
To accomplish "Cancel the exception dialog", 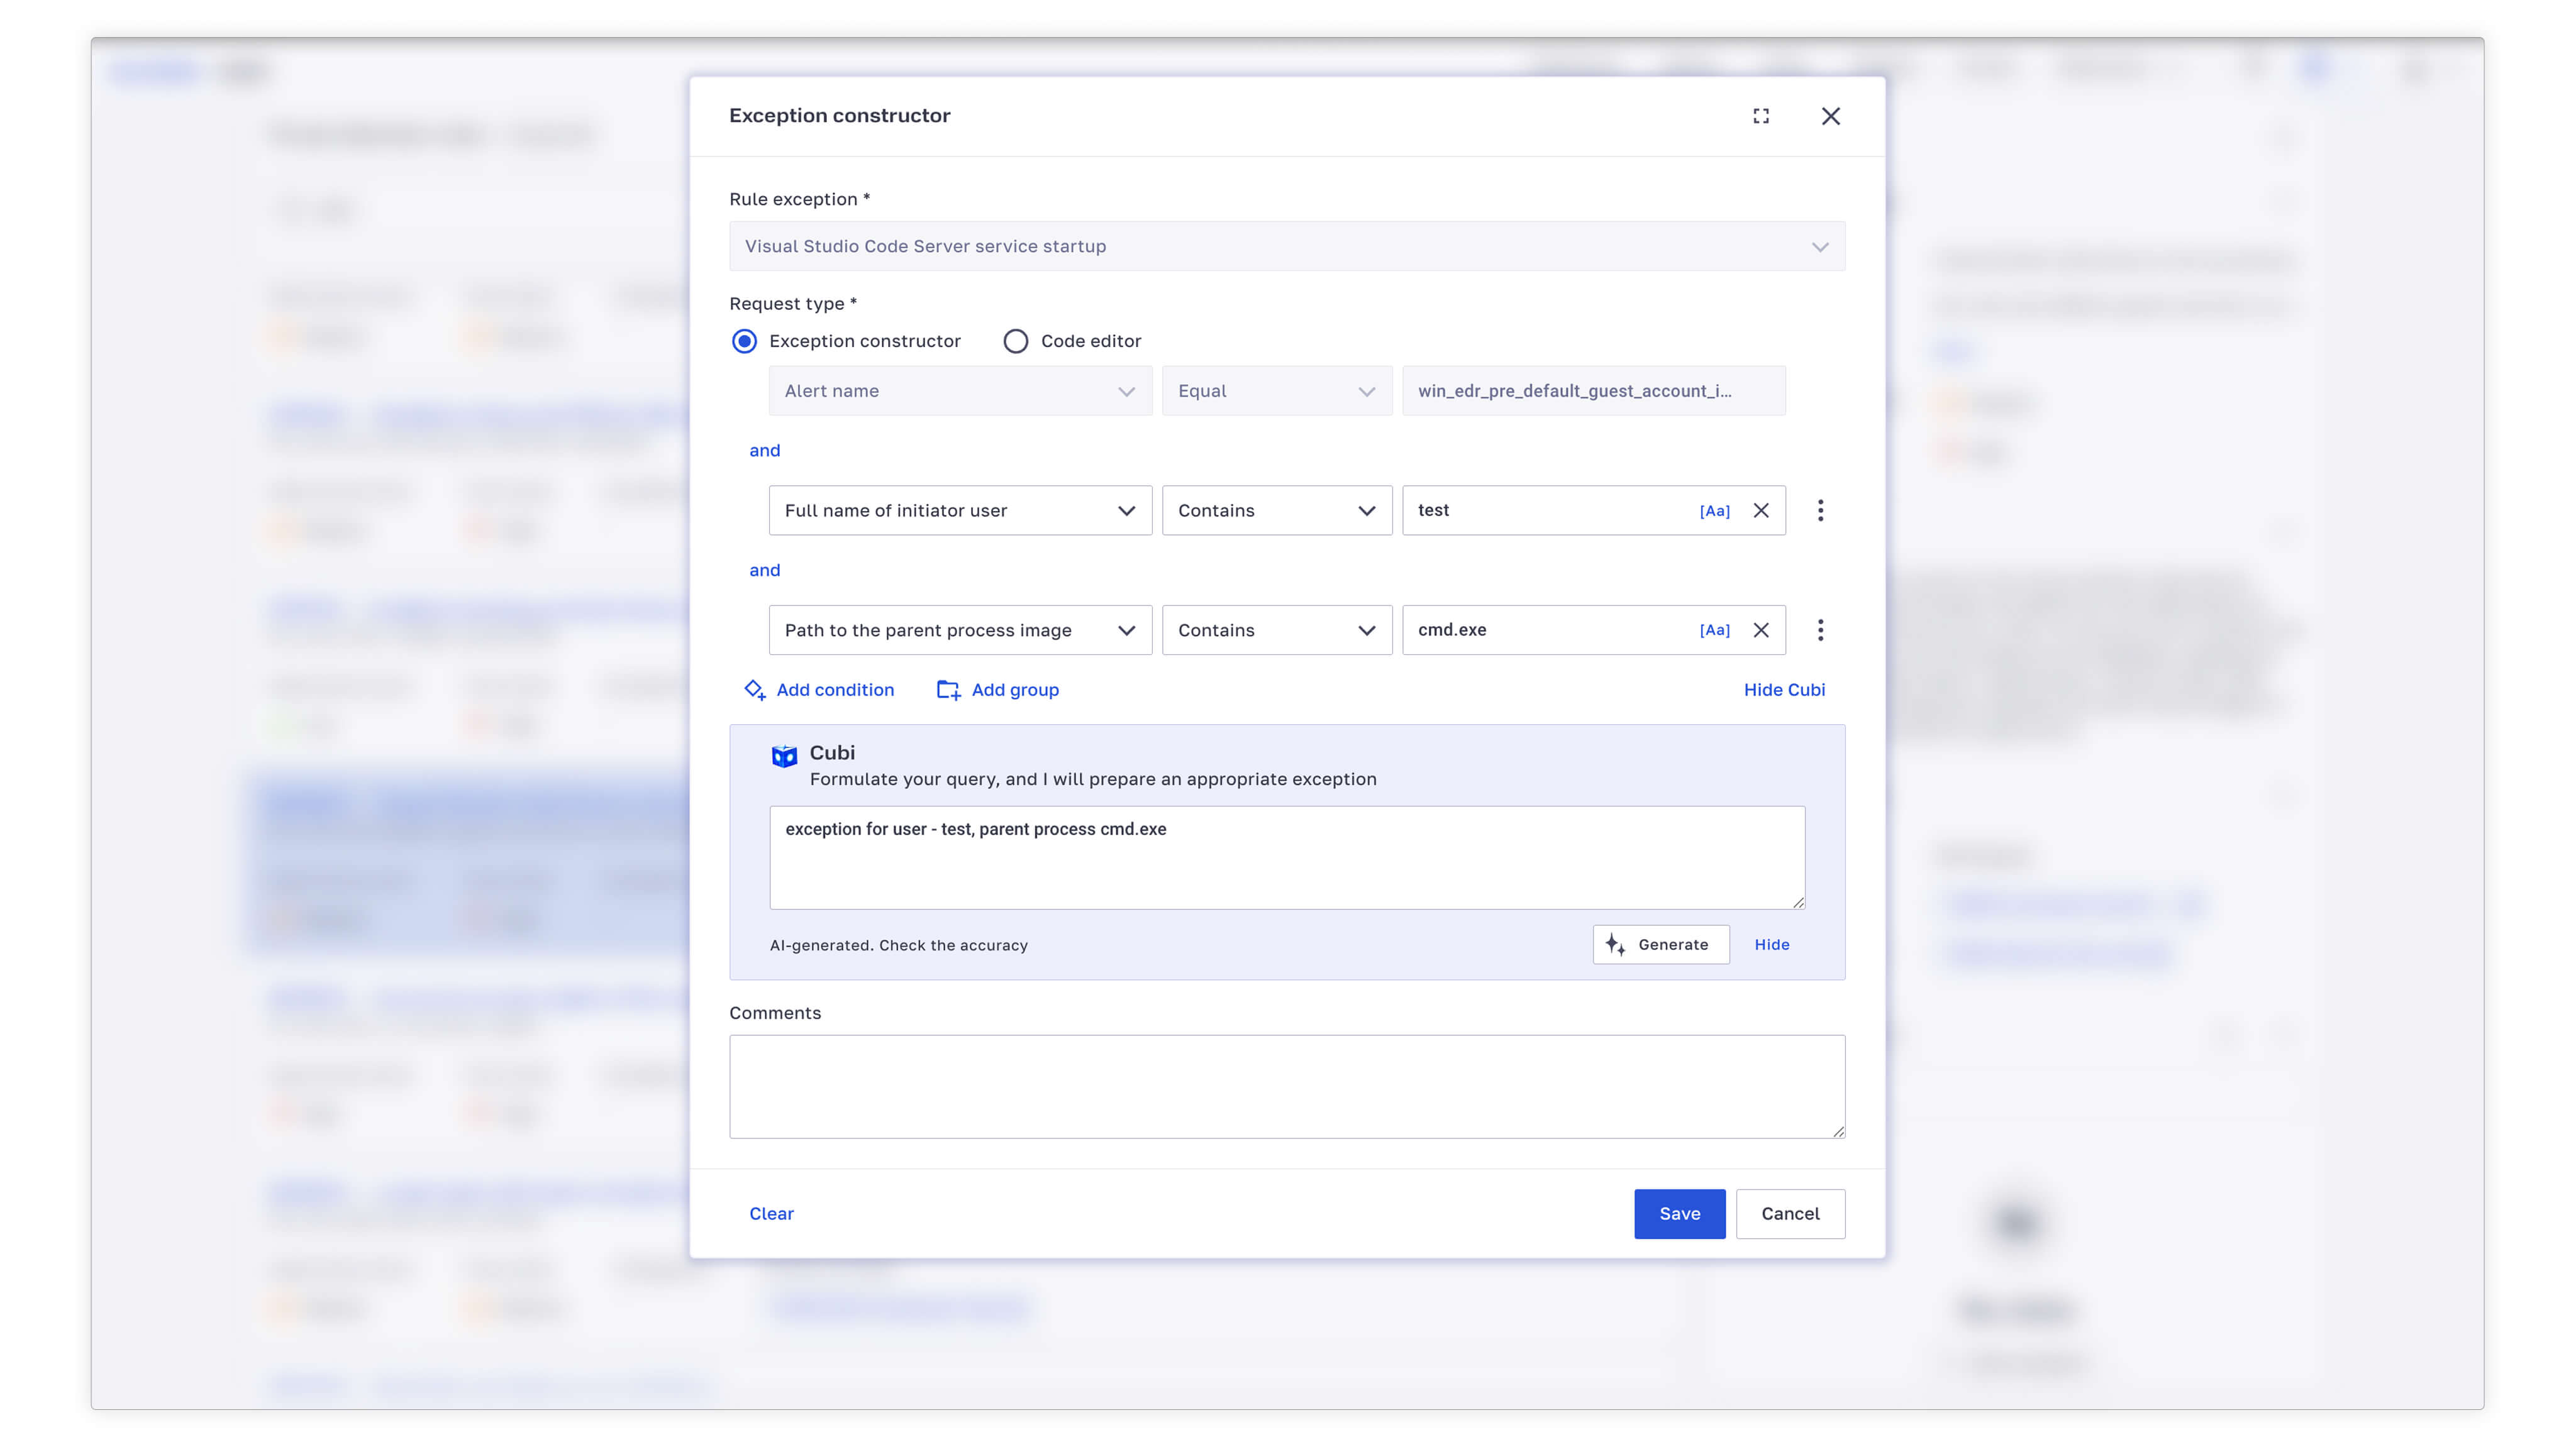I will tap(1790, 1213).
